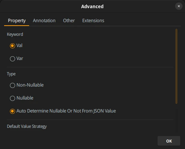Go to the Extensions tab

tap(93, 21)
